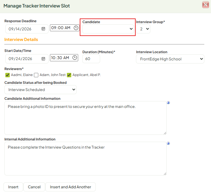The width and height of the screenshot is (211, 193).
Task: Open clock picker for 10:30 AM time
Action: tap(75, 58)
